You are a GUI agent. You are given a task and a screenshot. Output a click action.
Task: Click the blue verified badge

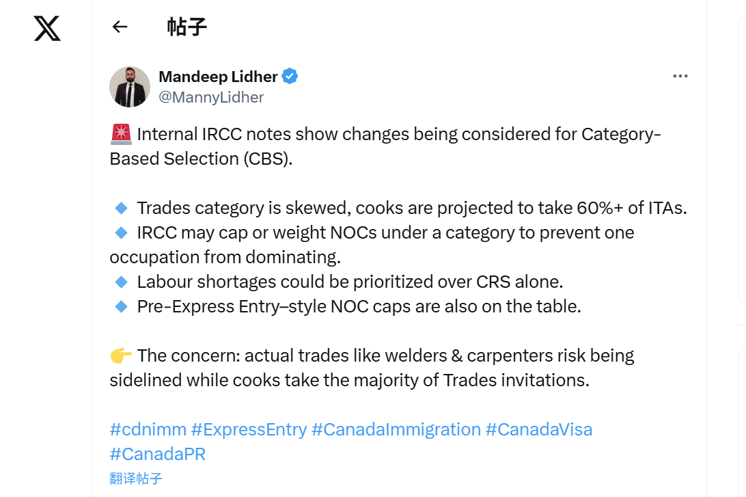pyautogui.click(x=290, y=76)
